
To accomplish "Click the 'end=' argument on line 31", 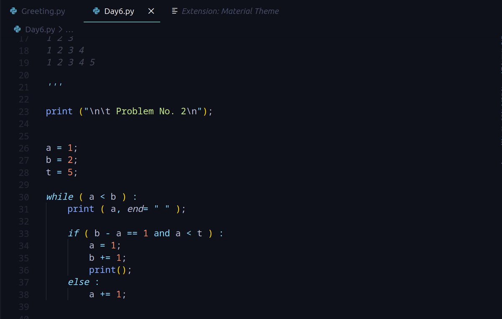I will pos(138,209).
